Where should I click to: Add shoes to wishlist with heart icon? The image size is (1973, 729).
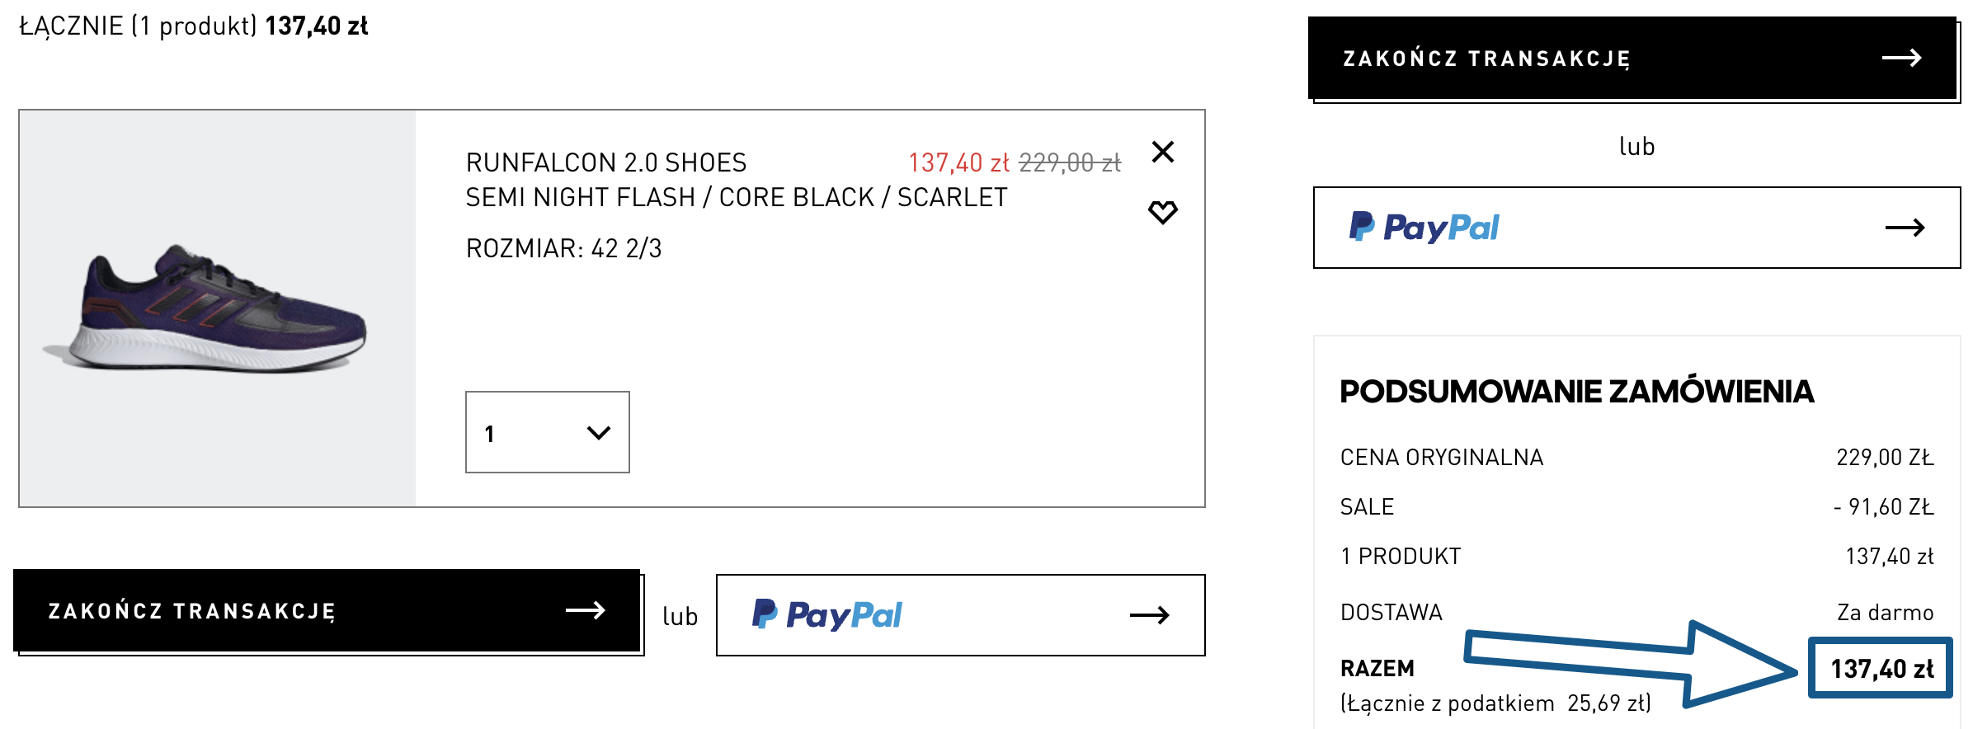tap(1162, 212)
